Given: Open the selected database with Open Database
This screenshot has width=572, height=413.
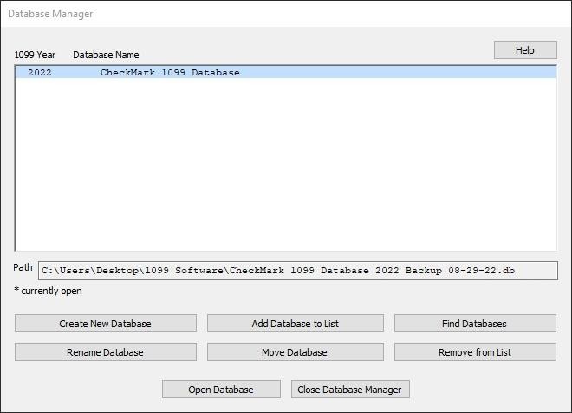Looking at the screenshot, I should tap(221, 390).
